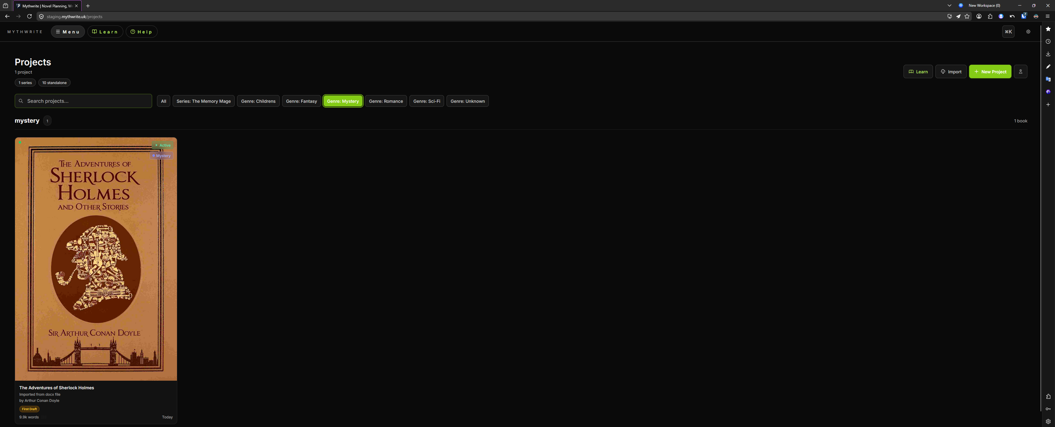
Task: Go forward with the browser arrow
Action: (18, 16)
